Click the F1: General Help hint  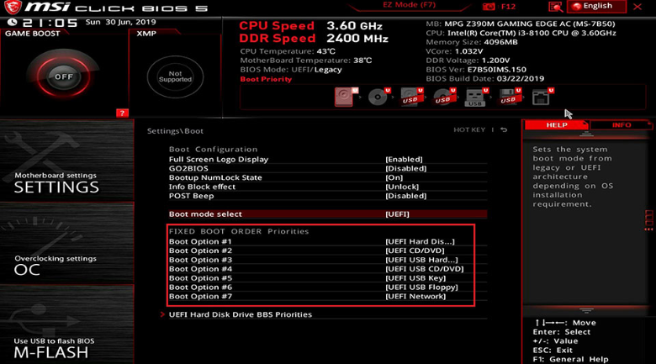click(x=570, y=360)
